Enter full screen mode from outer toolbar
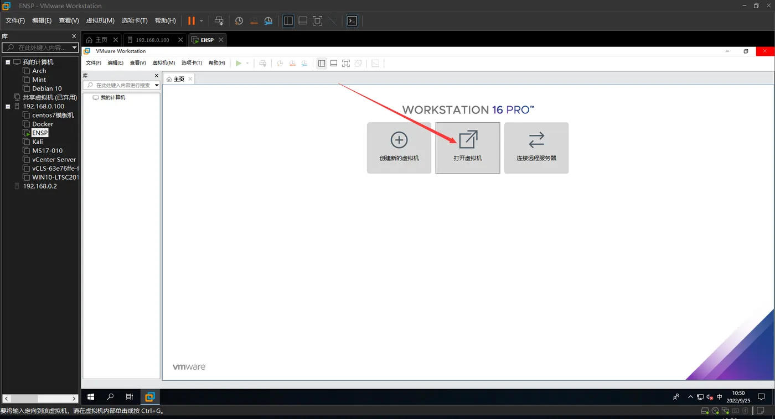Image resolution: width=775 pixels, height=419 pixels. 317,21
